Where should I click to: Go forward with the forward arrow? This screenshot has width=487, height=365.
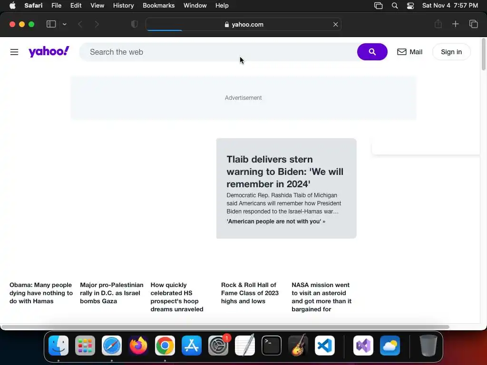click(x=97, y=24)
